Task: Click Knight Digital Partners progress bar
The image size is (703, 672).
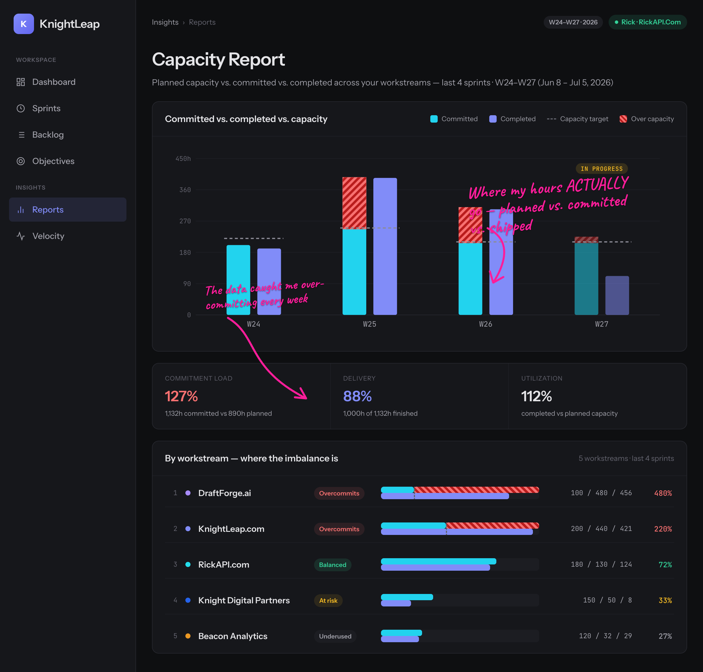Action: click(x=460, y=600)
